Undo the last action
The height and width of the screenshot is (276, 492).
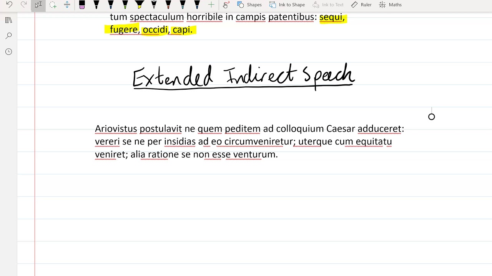click(x=9, y=5)
